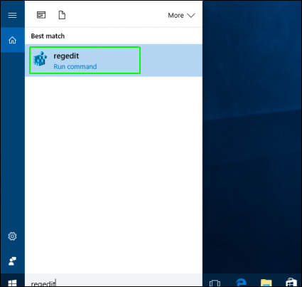This screenshot has width=302, height=287.
Task: Filter results by Documents icon
Action: click(62, 15)
